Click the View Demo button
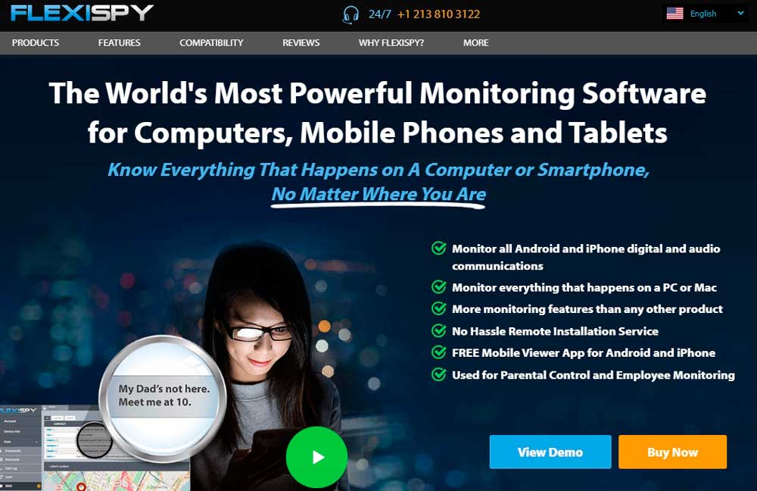Image resolution: width=757 pixels, height=491 pixels. pos(550,452)
